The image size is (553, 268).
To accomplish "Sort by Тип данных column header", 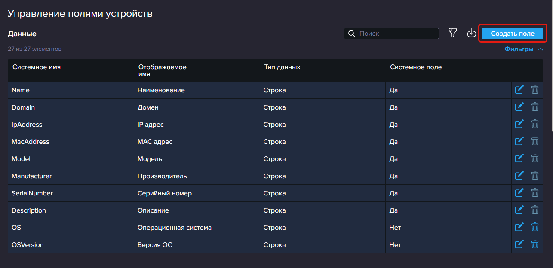I will [x=282, y=67].
